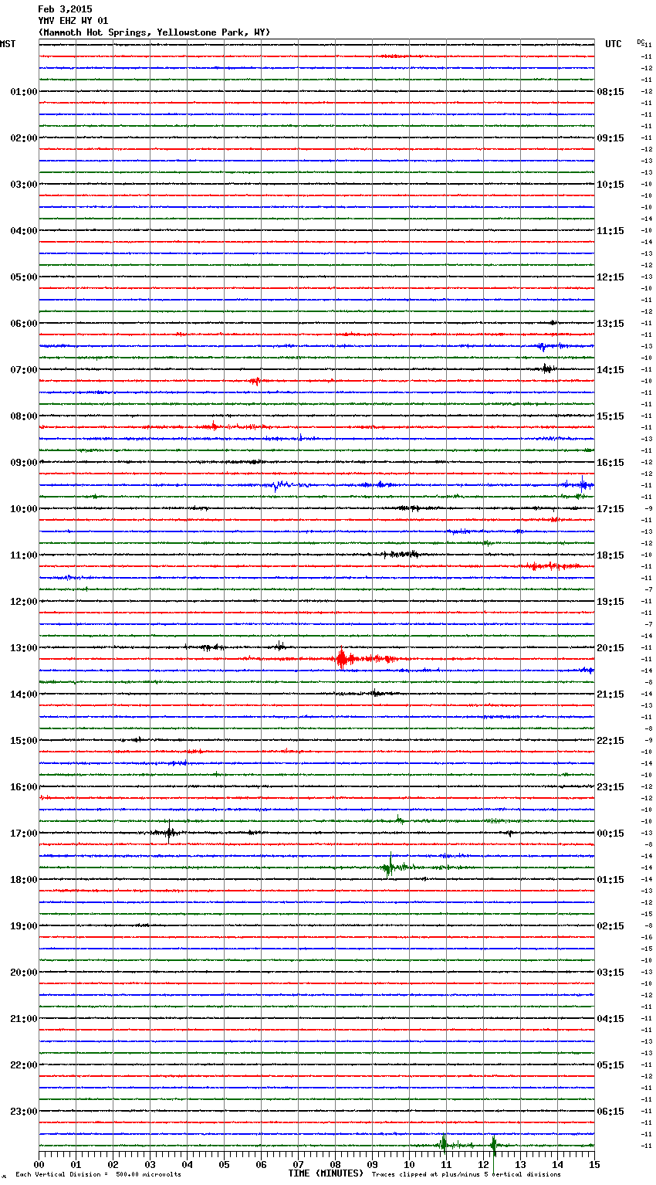This screenshot has height=1185, width=656.
Task: Click the vertical division scale note at bottom
Action: 98,1175
